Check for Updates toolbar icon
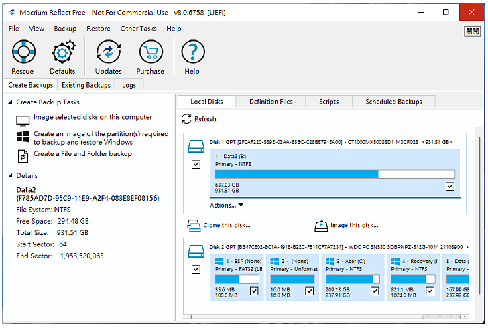Screen dimensions: 488x328 [x=109, y=52]
